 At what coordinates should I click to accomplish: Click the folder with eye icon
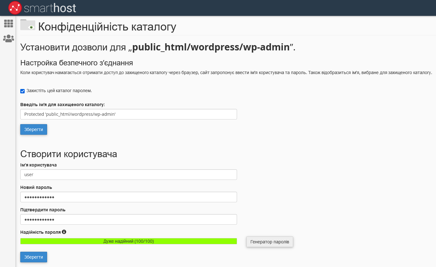coord(28,25)
